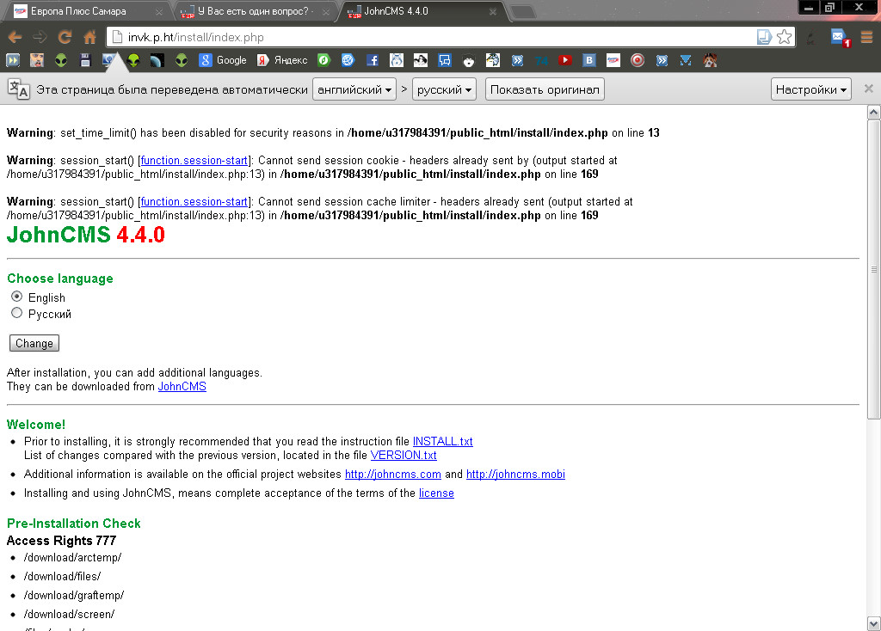The height and width of the screenshot is (631, 881).
Task: Click the JohnCMS 4.4.0 page heading
Action: (x=86, y=235)
